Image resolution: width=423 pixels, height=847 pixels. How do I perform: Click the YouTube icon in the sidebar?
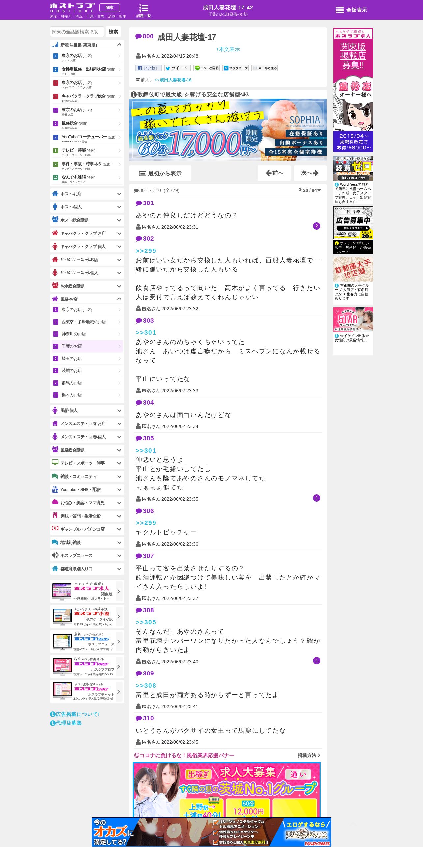point(55,489)
